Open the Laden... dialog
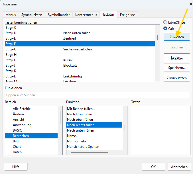The image size is (193, 174). point(177,57)
